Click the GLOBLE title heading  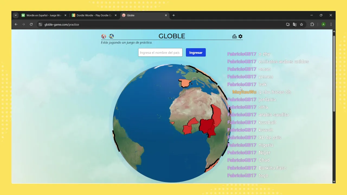(x=172, y=36)
